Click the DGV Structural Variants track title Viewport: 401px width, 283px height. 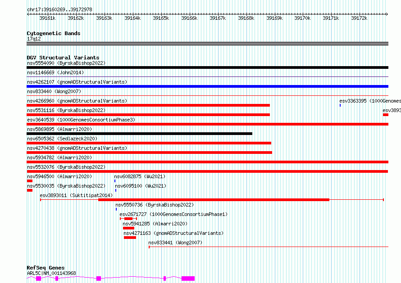pyautogui.click(x=63, y=58)
